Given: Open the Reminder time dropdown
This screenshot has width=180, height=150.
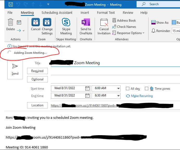Looking at the screenshot, I should 176,31.
